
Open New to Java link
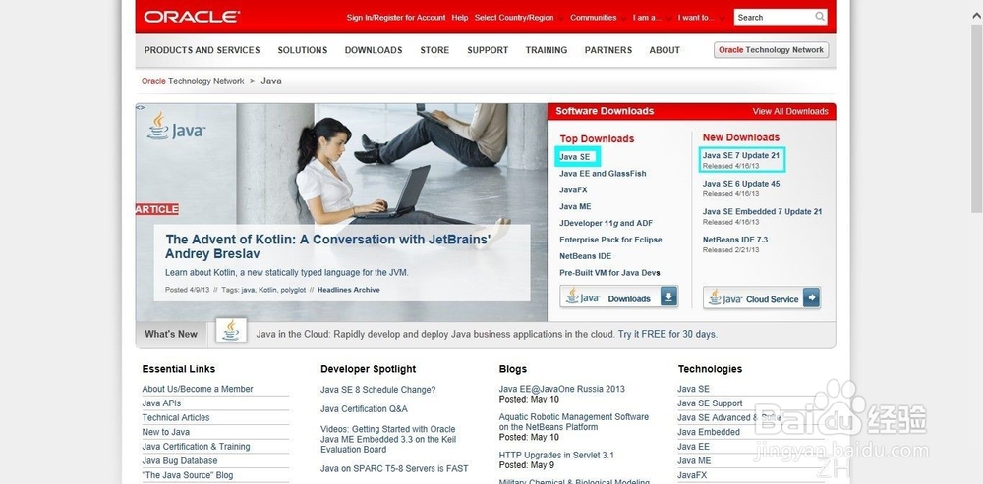(x=165, y=432)
